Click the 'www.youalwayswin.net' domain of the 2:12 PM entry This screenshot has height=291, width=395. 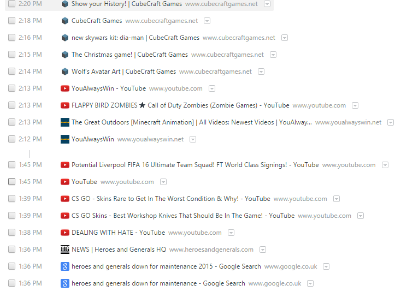point(151,139)
